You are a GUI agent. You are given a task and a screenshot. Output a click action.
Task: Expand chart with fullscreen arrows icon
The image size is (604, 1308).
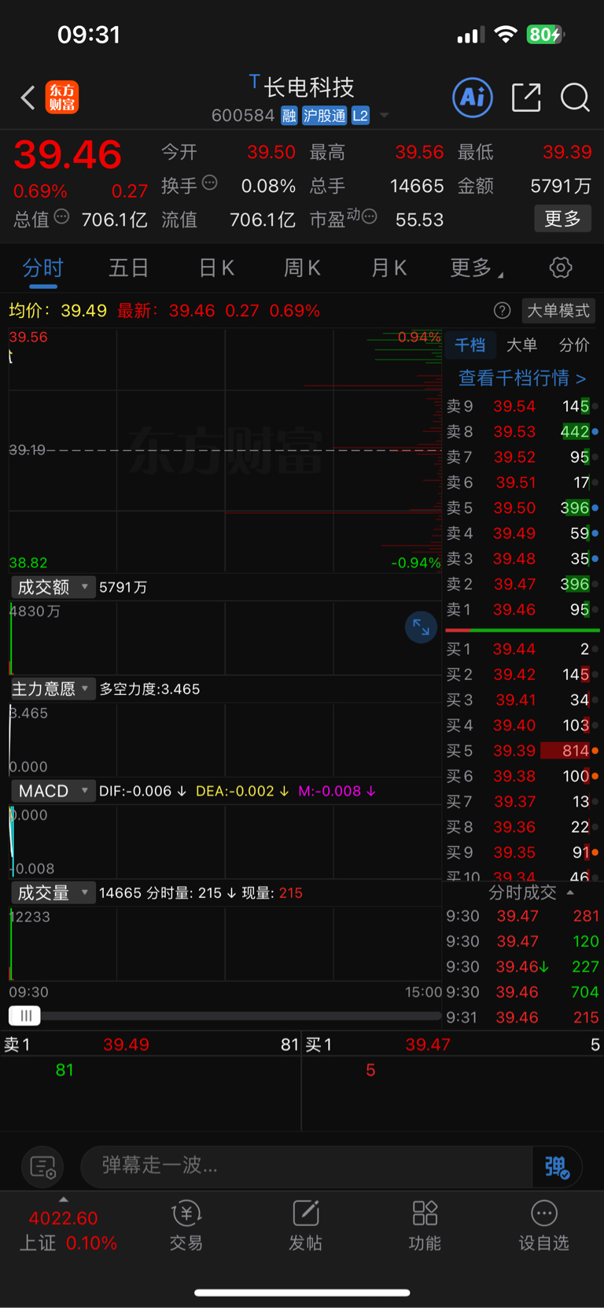(x=421, y=627)
